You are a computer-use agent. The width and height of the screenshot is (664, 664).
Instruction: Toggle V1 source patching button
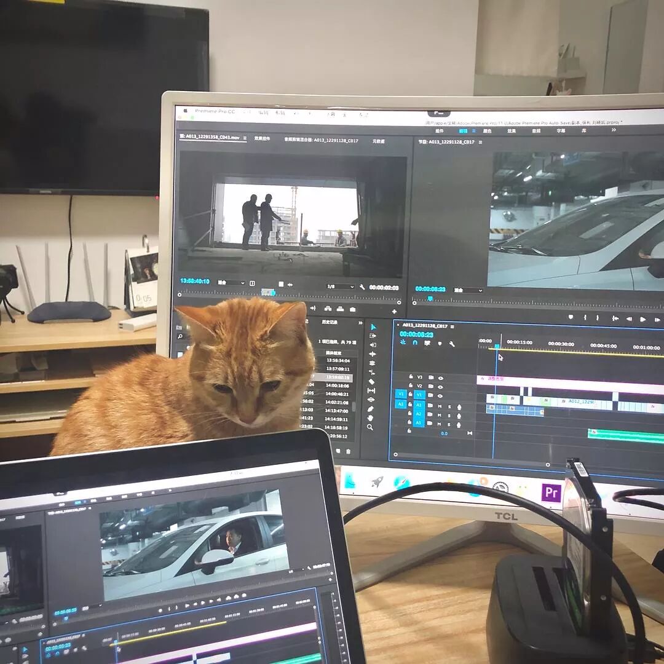(x=400, y=394)
